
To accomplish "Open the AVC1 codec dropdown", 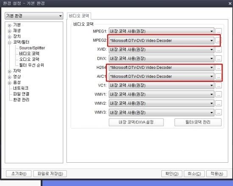I will [x=161, y=77].
